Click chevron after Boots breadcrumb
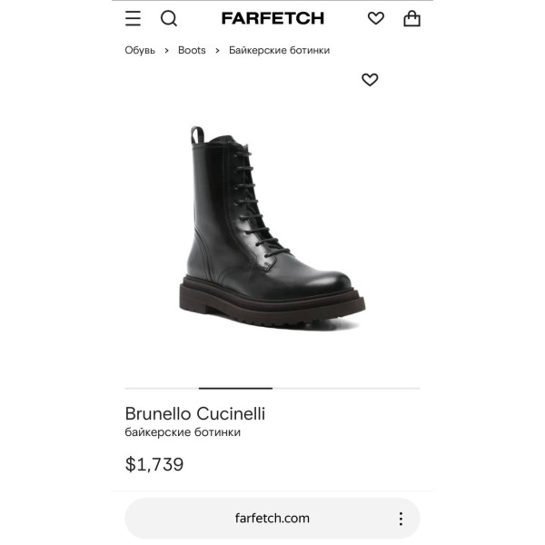545x545 pixels. [x=217, y=51]
